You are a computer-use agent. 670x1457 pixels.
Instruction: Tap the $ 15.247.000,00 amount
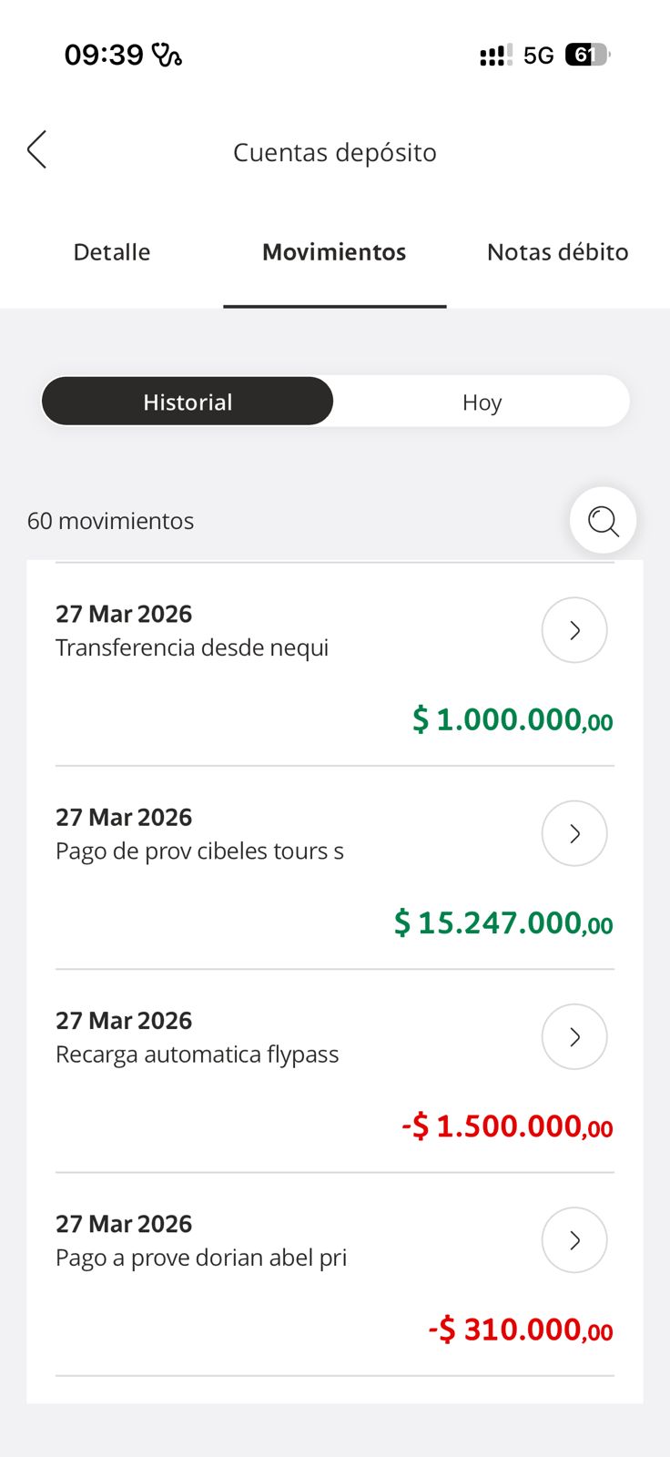coord(503,923)
